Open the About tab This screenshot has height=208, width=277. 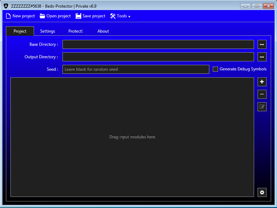point(103,31)
